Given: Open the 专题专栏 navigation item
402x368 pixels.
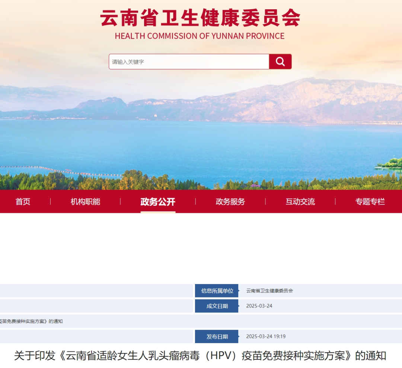Looking at the screenshot, I should [370, 202].
